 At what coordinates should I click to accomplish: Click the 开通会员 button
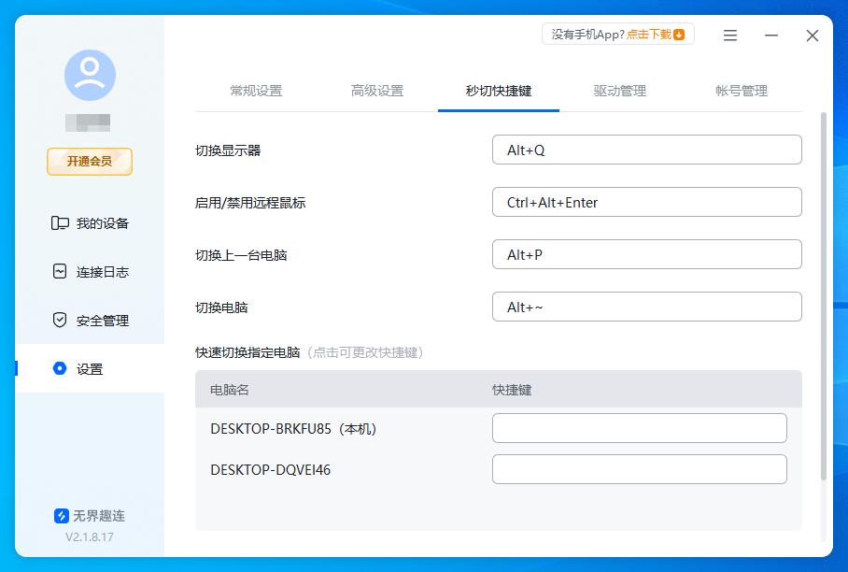pos(89,162)
